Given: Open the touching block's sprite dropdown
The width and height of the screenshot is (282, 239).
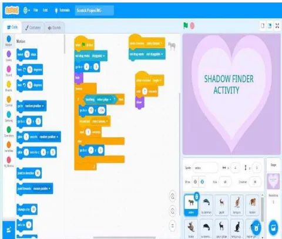Looking at the screenshot, I should [x=104, y=99].
